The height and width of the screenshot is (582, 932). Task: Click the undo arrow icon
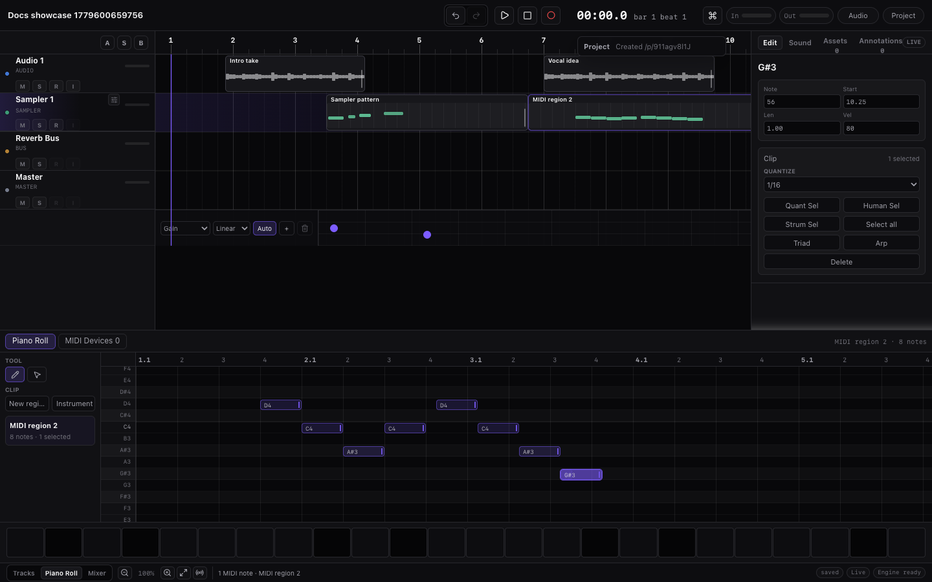pyautogui.click(x=456, y=16)
